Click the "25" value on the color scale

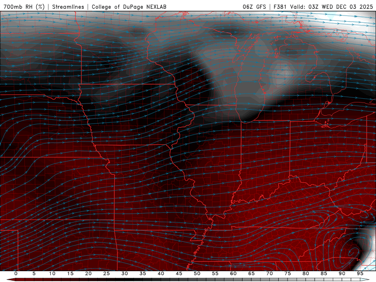coord(106,274)
